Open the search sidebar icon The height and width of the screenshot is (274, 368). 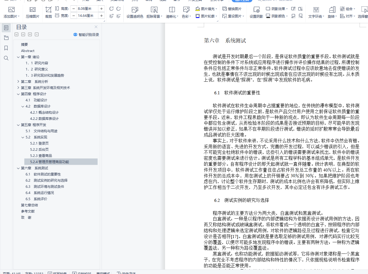click(x=6, y=58)
